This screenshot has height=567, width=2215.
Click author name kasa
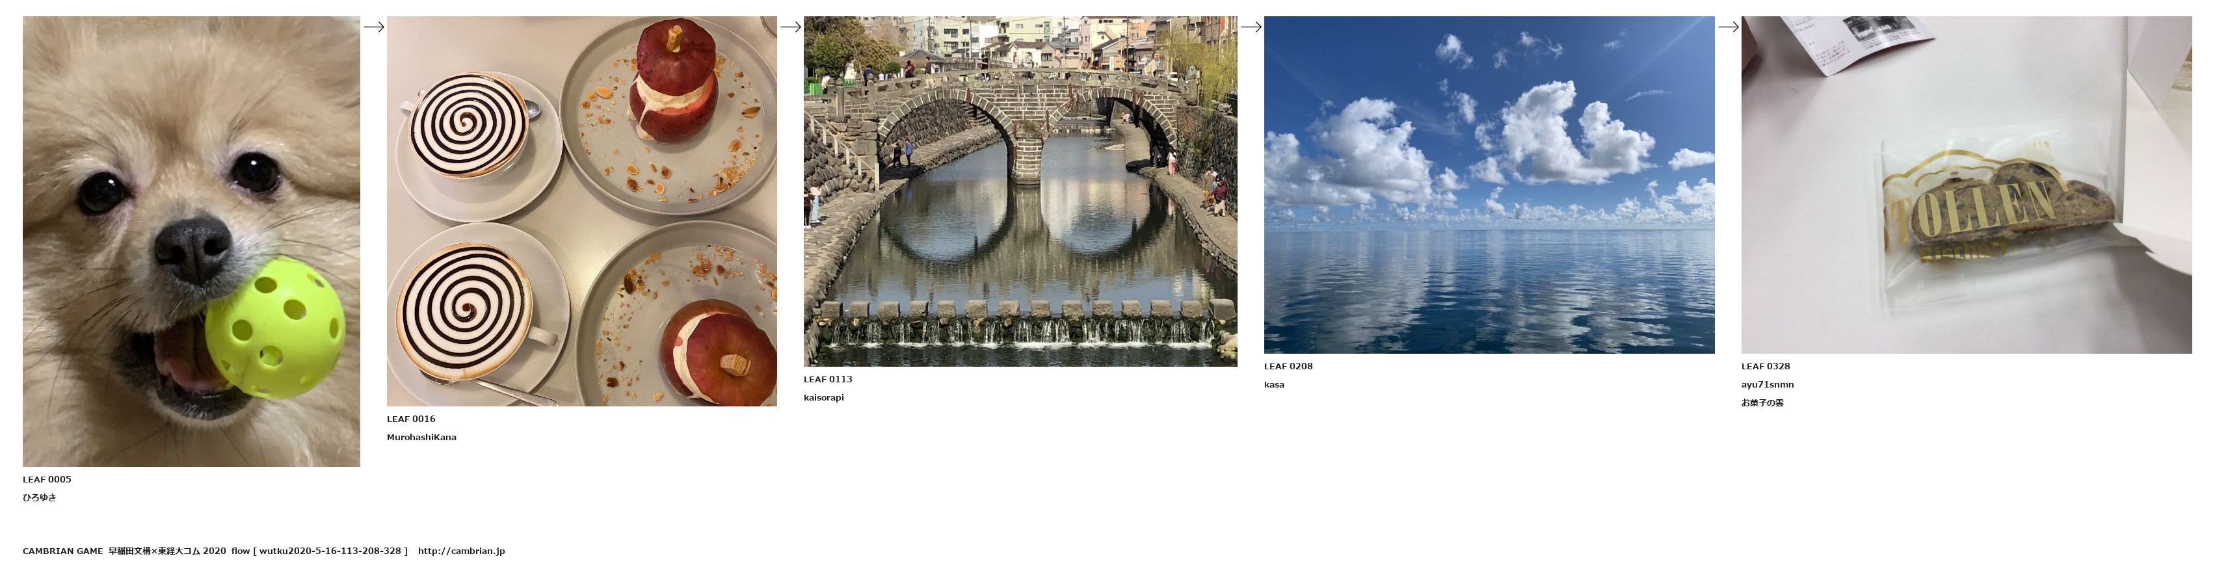(x=1275, y=384)
